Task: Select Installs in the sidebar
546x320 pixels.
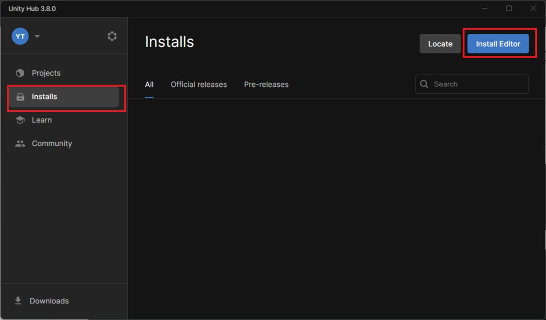Action: coord(64,97)
